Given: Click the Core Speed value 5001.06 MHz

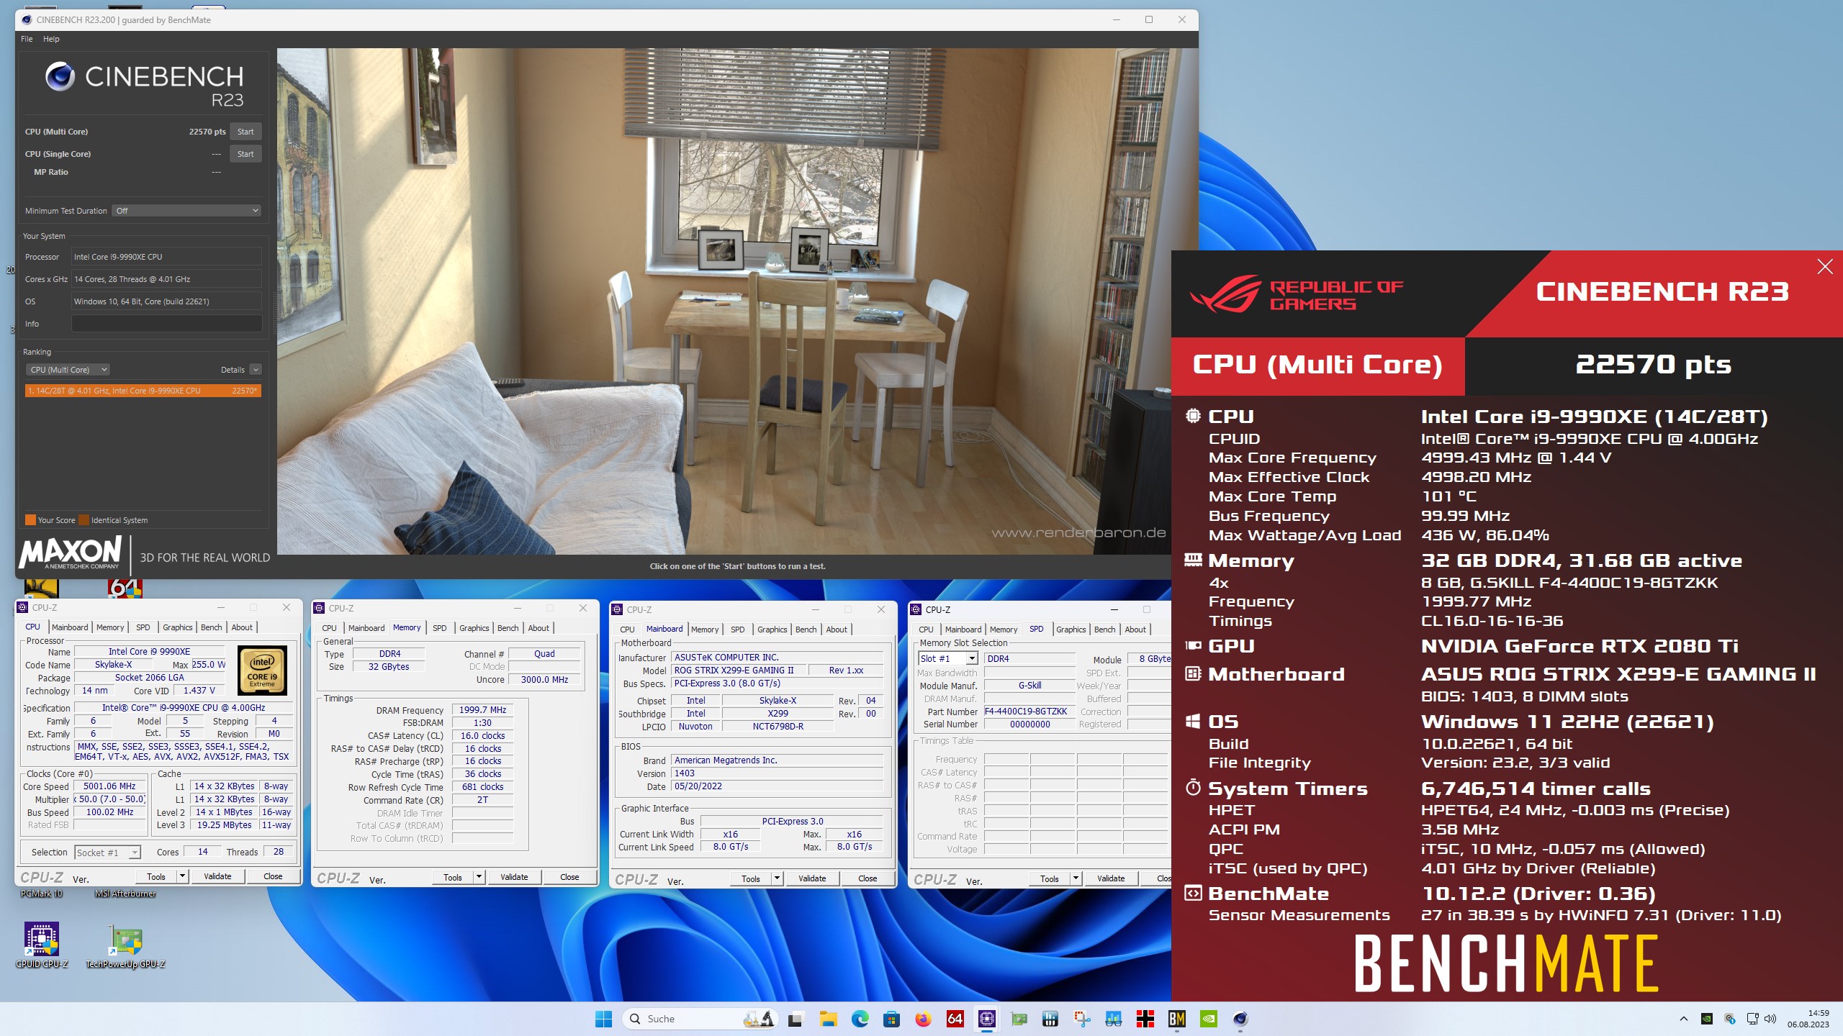Looking at the screenshot, I should (109, 786).
